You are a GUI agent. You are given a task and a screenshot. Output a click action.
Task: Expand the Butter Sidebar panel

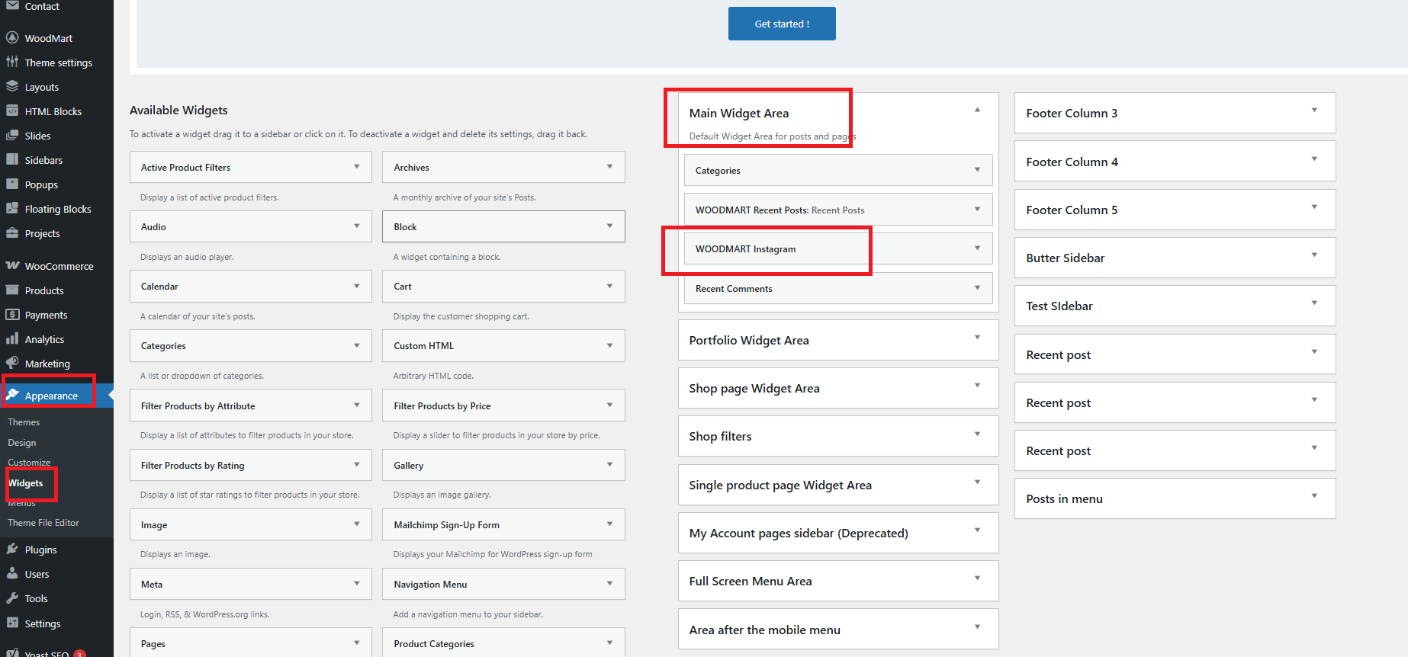point(1314,255)
